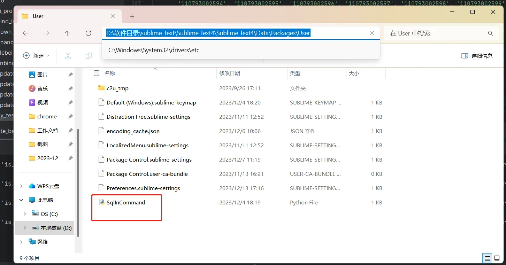Open the SqlInCommand Python file icon

tap(101, 202)
